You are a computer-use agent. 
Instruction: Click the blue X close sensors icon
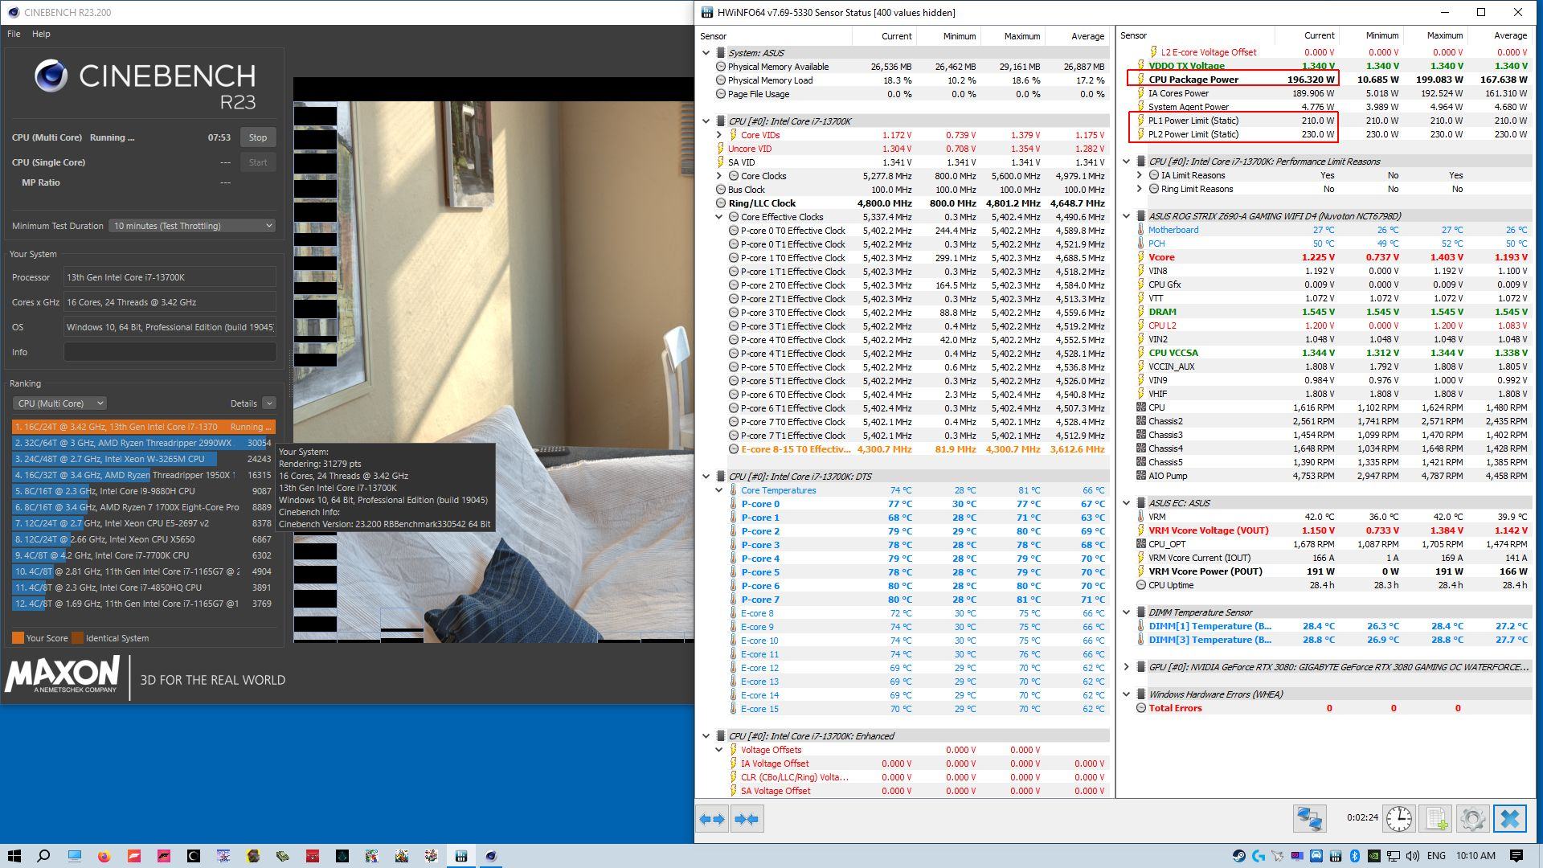point(1509,819)
